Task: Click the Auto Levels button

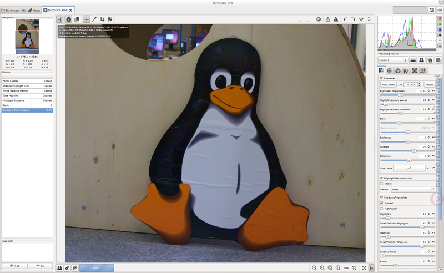Action: point(388,85)
